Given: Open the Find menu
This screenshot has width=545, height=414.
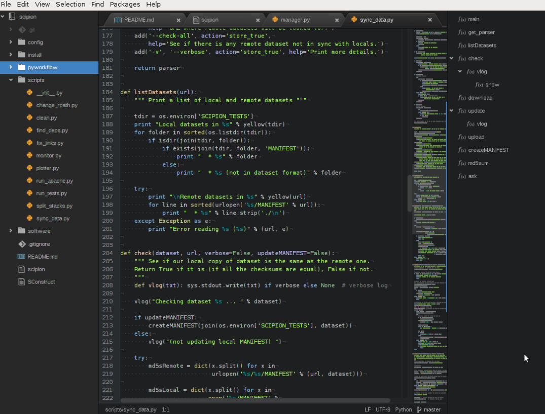Looking at the screenshot, I should [97, 4].
